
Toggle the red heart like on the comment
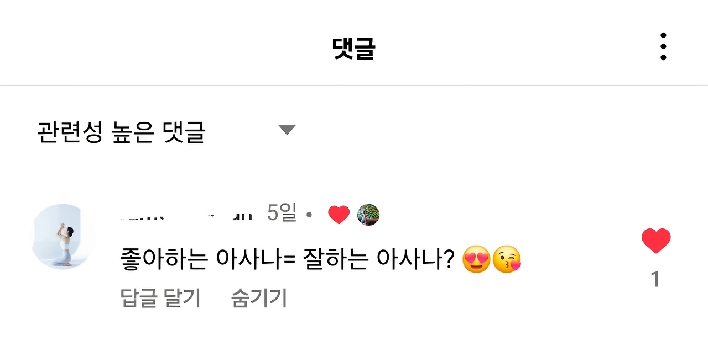click(x=656, y=241)
